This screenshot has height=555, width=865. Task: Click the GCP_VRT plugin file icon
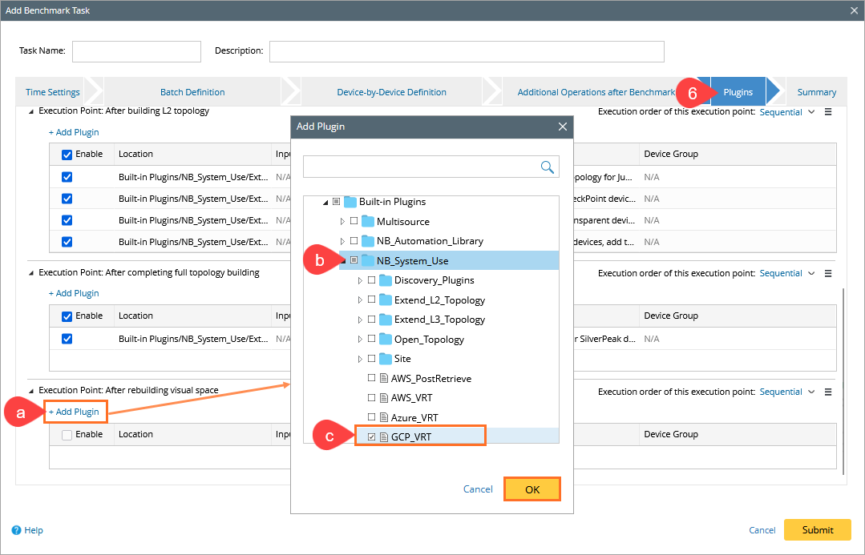[x=383, y=436]
